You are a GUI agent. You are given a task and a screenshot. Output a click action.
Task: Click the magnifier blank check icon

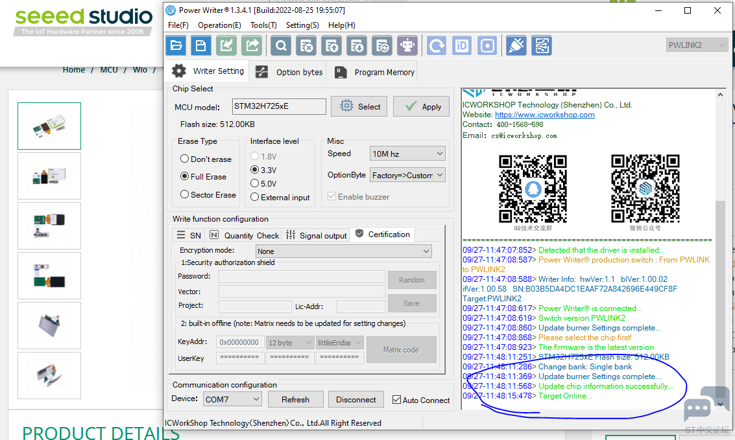(282, 45)
